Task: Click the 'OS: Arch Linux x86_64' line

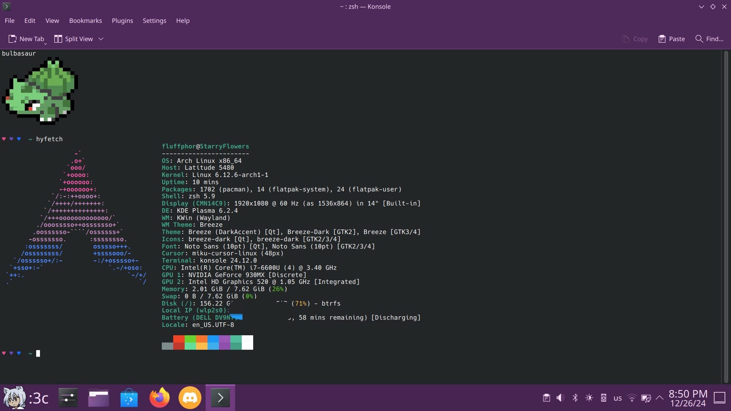Action: (x=202, y=161)
